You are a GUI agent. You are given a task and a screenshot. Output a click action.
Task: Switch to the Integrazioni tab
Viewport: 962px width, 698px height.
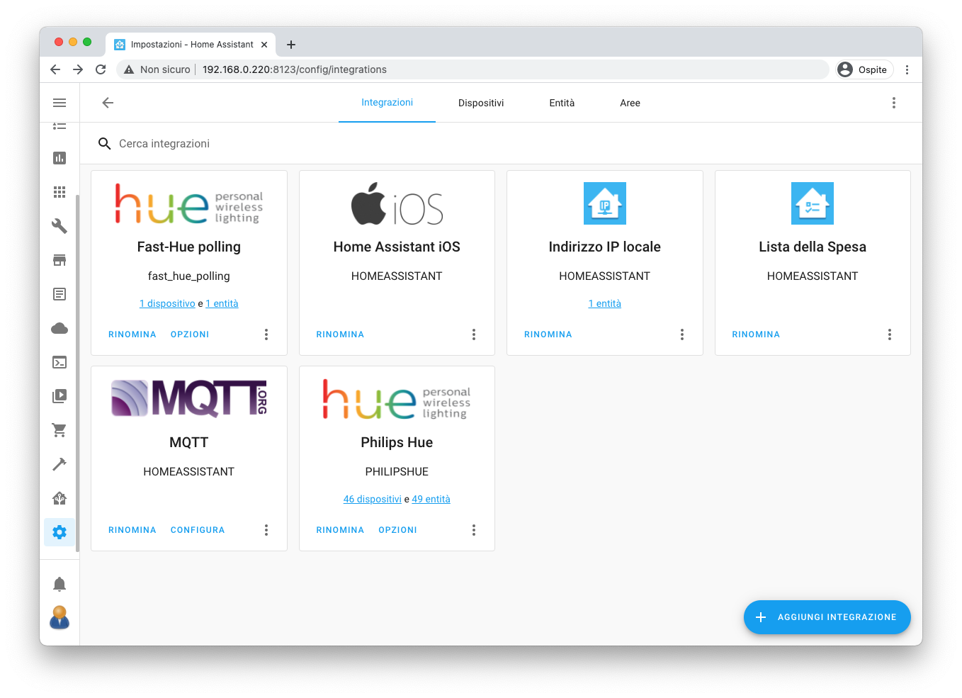(387, 103)
